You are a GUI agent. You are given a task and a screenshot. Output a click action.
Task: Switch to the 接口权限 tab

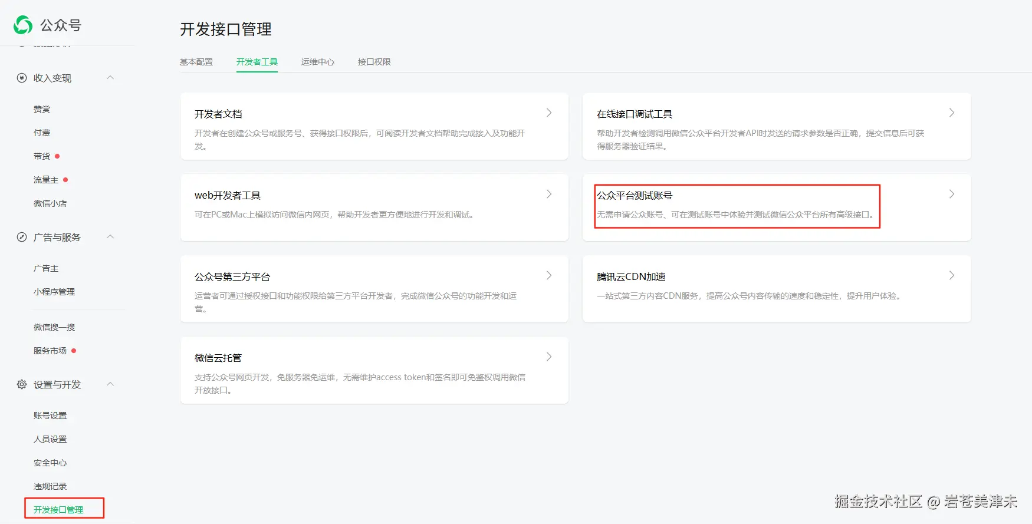[x=374, y=62]
